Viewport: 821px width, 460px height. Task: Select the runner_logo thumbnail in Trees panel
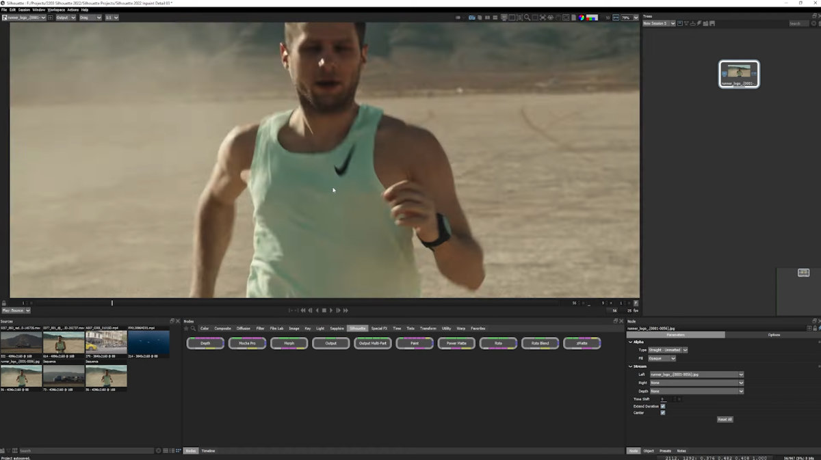738,73
